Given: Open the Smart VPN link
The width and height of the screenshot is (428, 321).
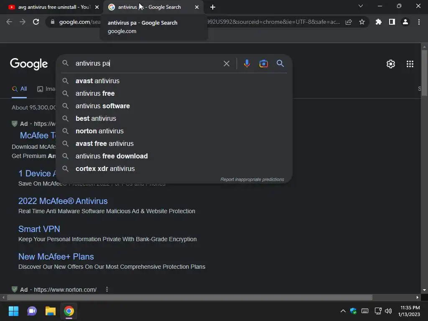Looking at the screenshot, I should tap(39, 229).
